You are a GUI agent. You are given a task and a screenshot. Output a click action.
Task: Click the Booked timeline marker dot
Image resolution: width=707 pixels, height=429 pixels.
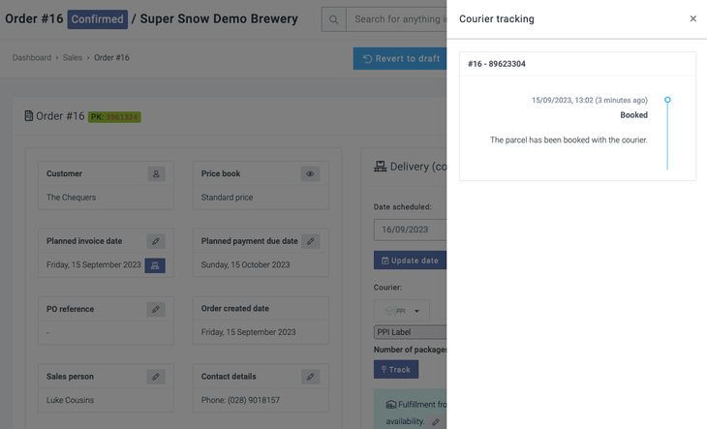pos(667,100)
